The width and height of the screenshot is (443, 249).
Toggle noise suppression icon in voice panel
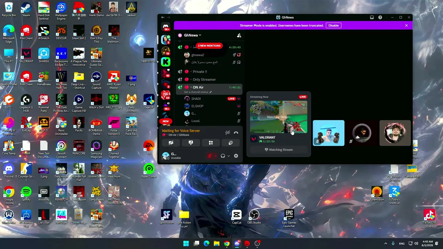(x=227, y=132)
